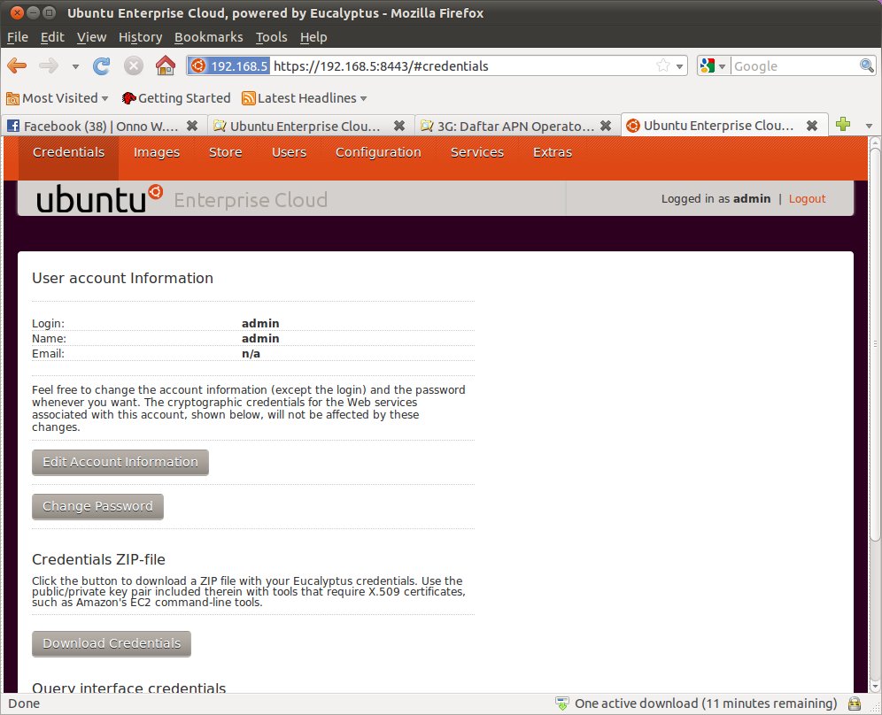Open the Help menu
The image size is (882, 715).
313,37
